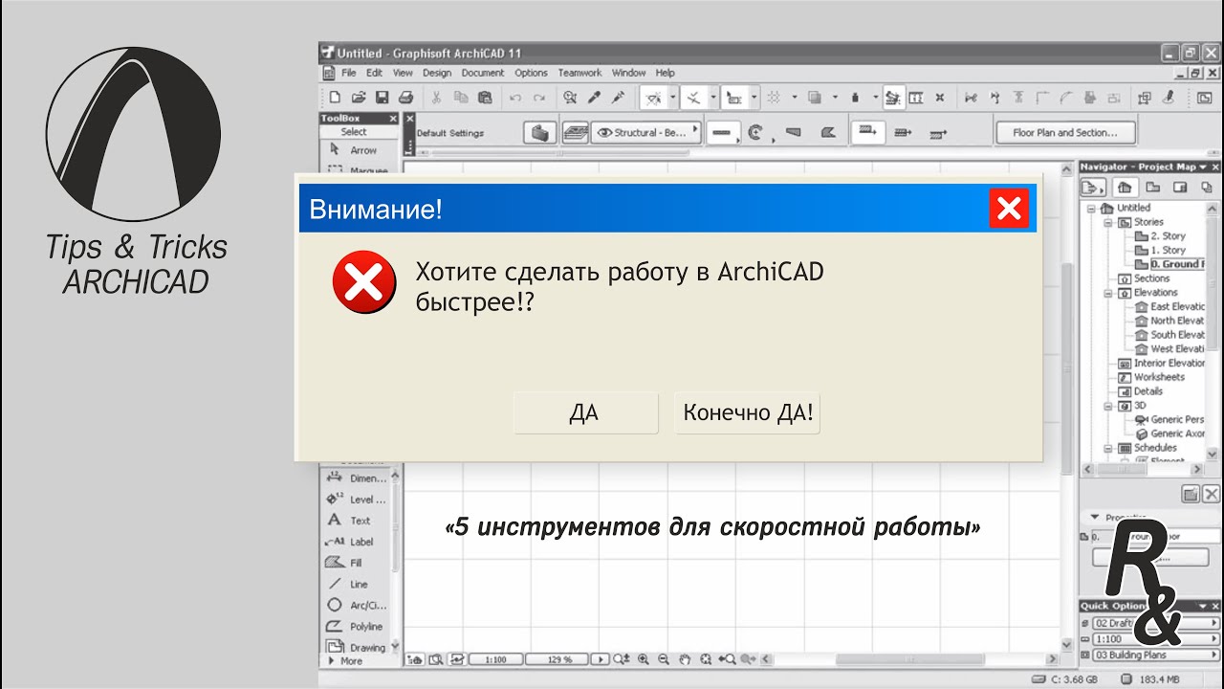Select the Polyline tool in ToolBox

(x=355, y=626)
